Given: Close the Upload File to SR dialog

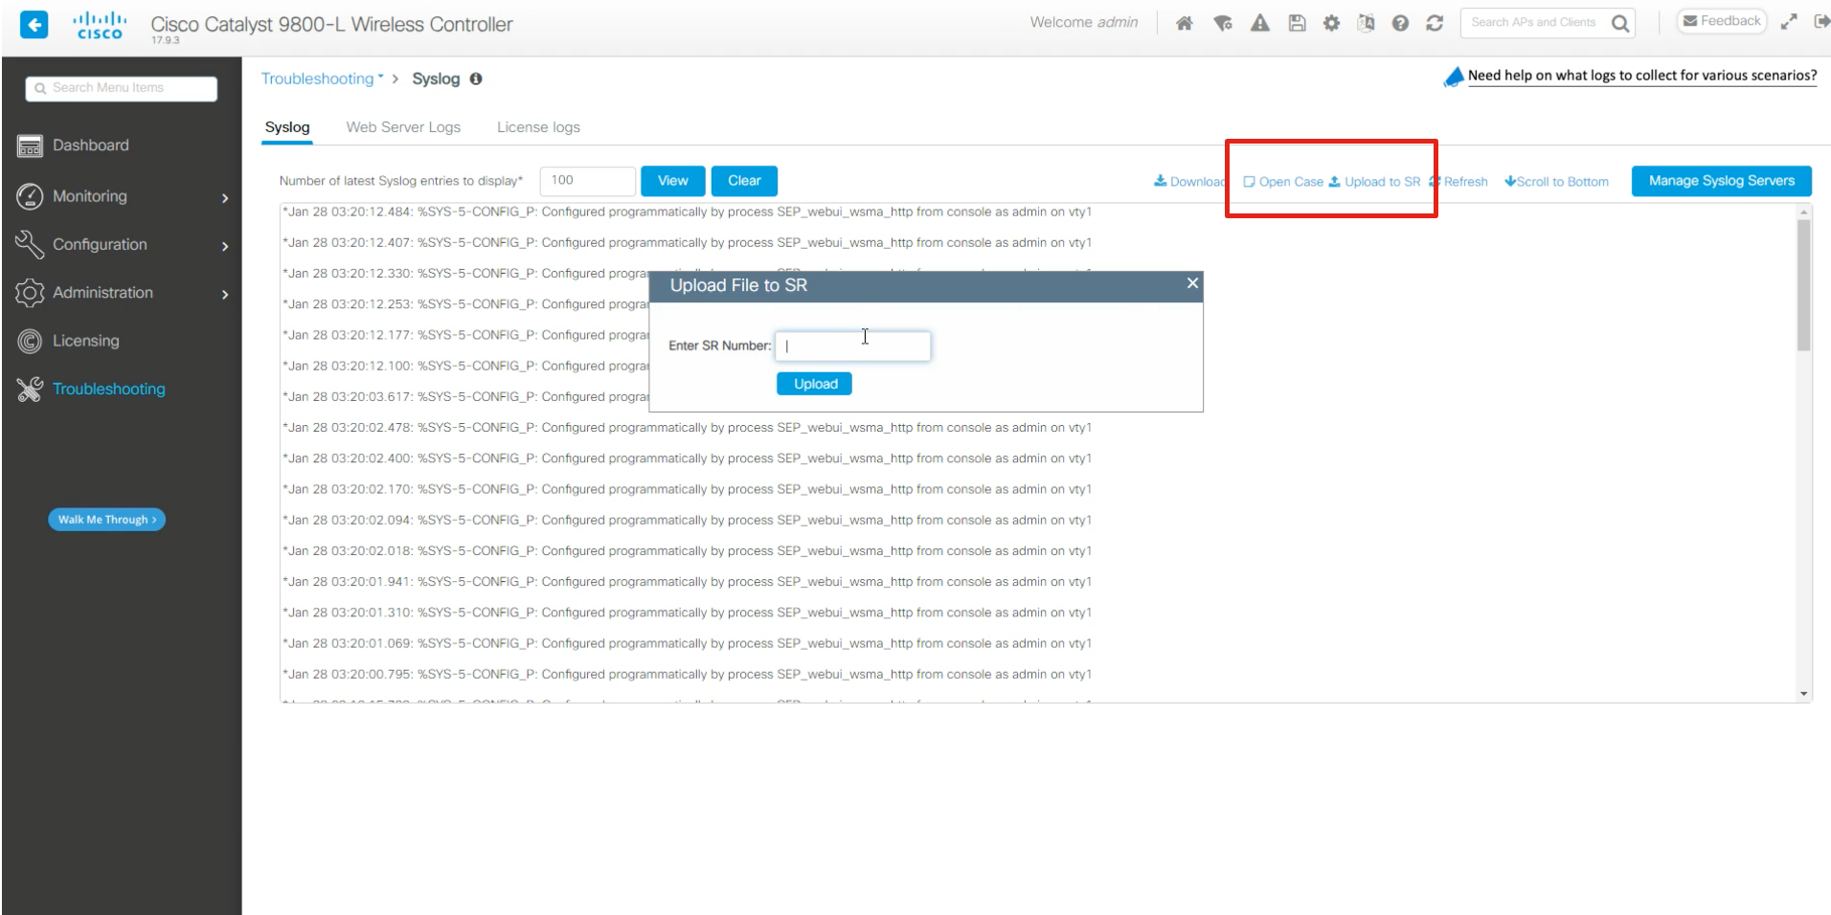Looking at the screenshot, I should click(1192, 283).
